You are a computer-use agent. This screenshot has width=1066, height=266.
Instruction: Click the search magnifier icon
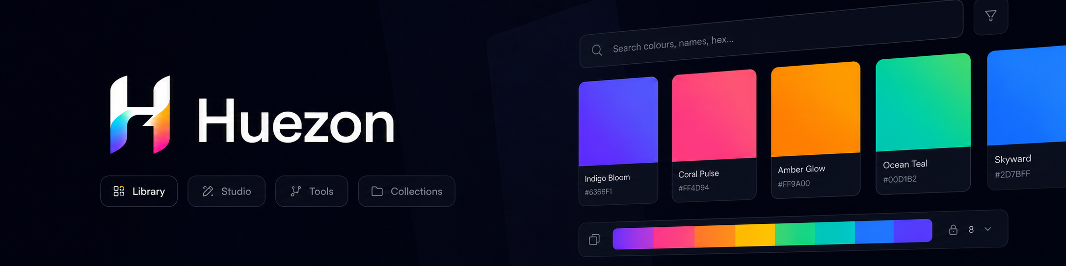point(597,50)
